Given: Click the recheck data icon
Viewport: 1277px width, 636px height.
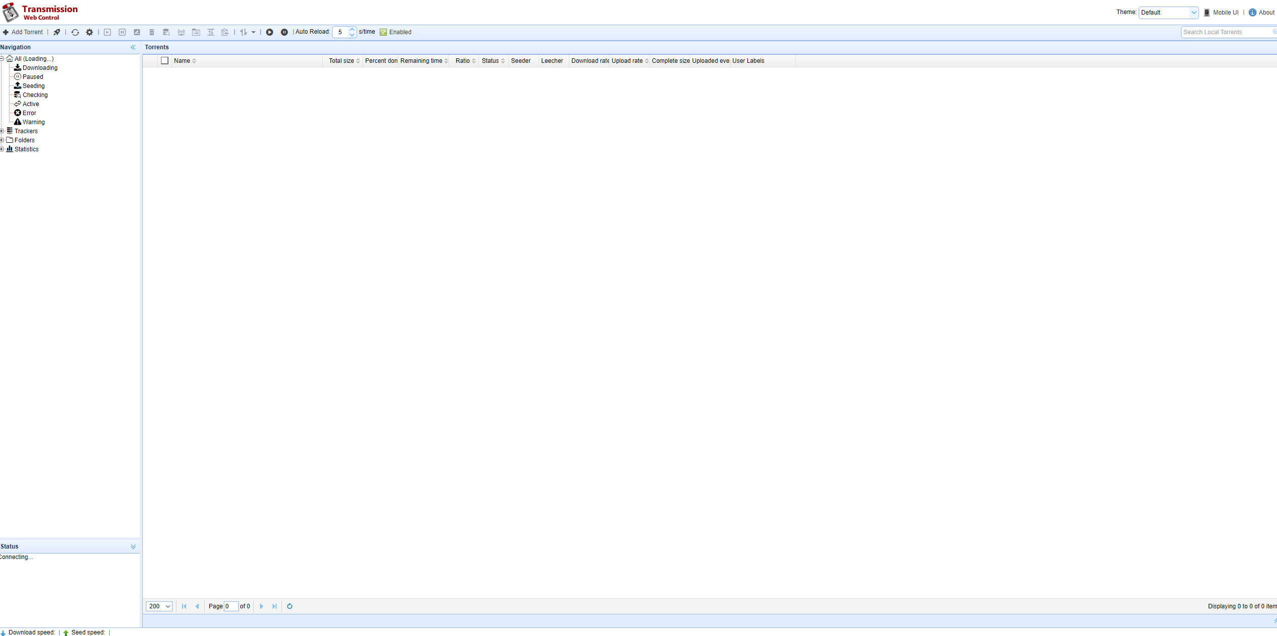Looking at the screenshot, I should click(166, 32).
